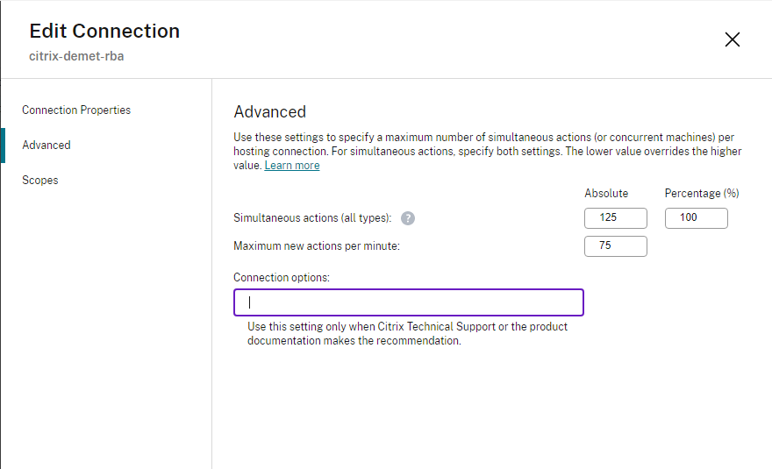The image size is (772, 469).
Task: Open the Learn more link
Action: (x=292, y=166)
